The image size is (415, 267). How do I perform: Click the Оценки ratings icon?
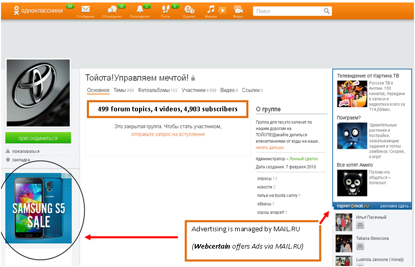click(189, 10)
